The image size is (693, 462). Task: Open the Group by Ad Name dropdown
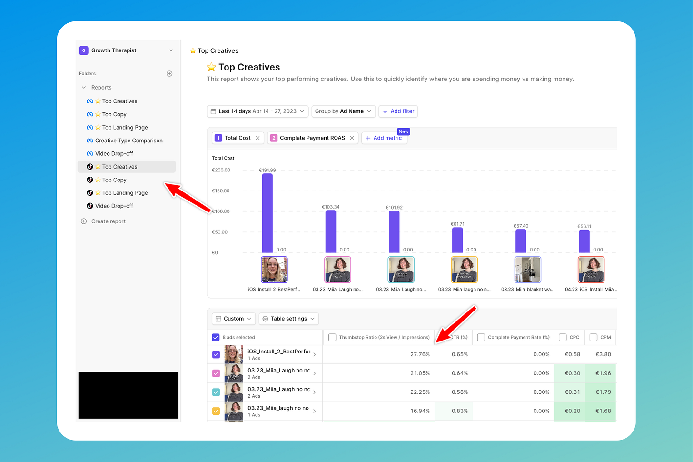[343, 111]
